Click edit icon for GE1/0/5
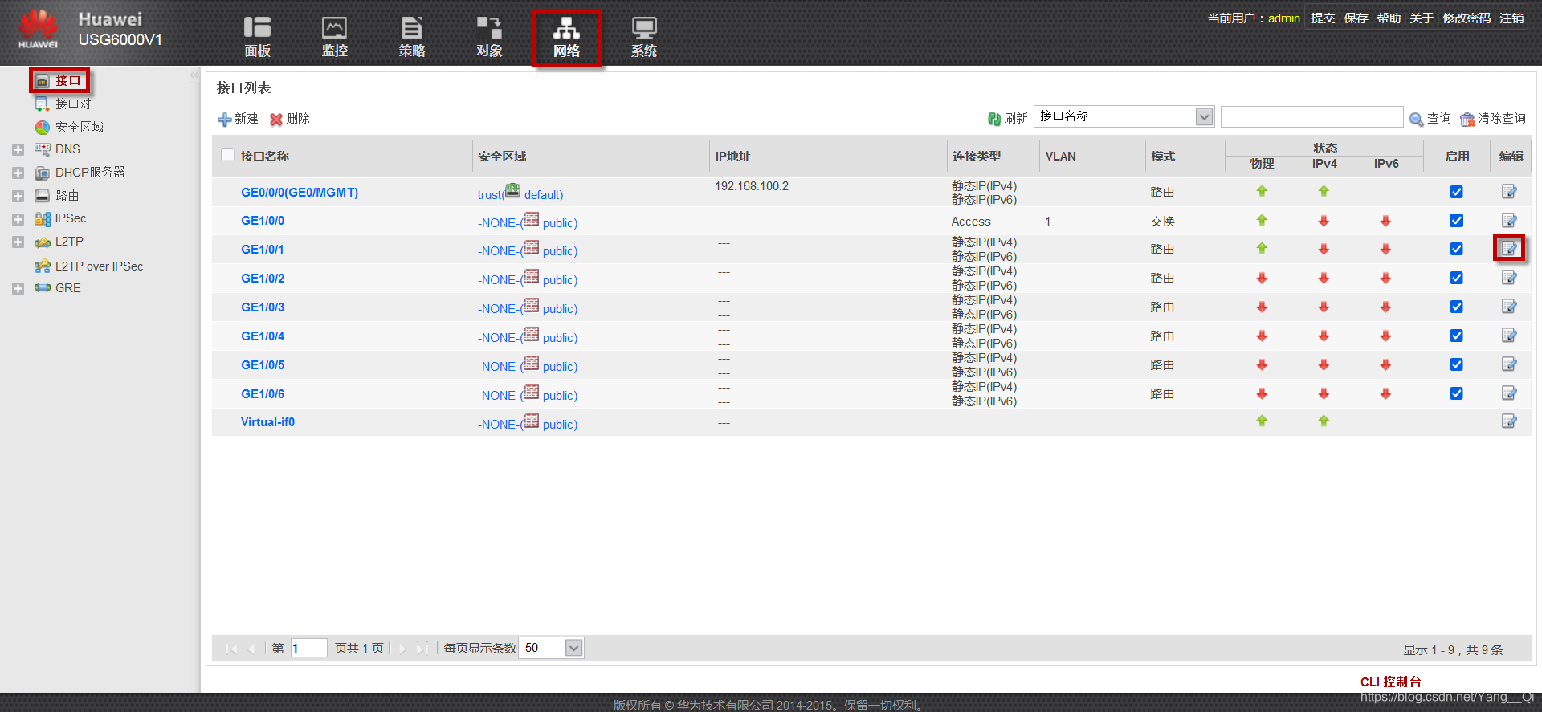The width and height of the screenshot is (1542, 712). [x=1509, y=364]
